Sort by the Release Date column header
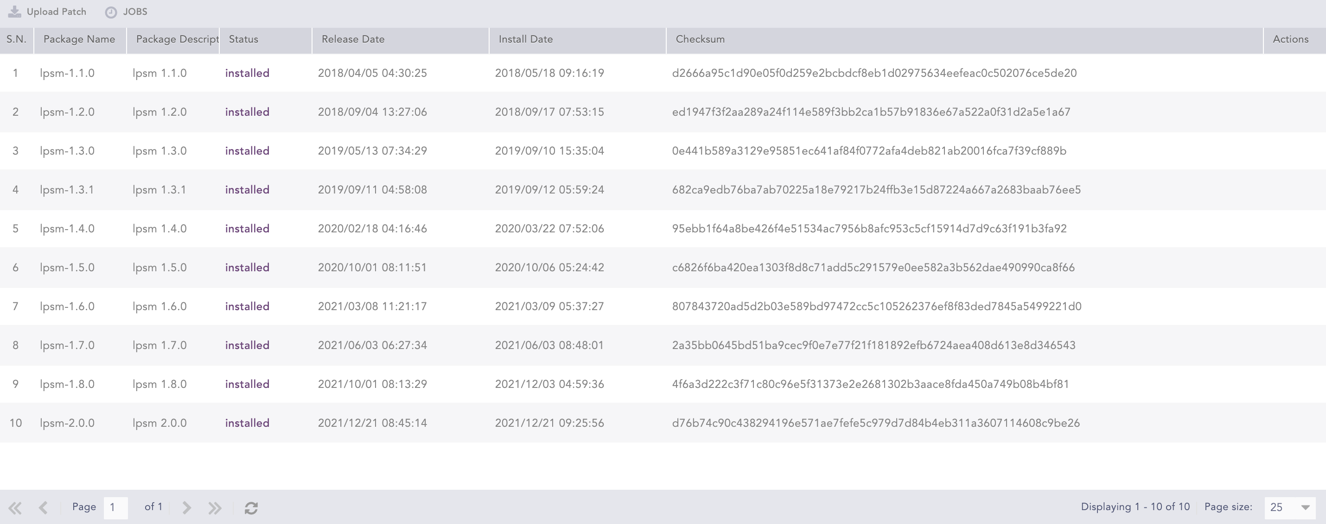This screenshot has width=1326, height=524. 353,39
